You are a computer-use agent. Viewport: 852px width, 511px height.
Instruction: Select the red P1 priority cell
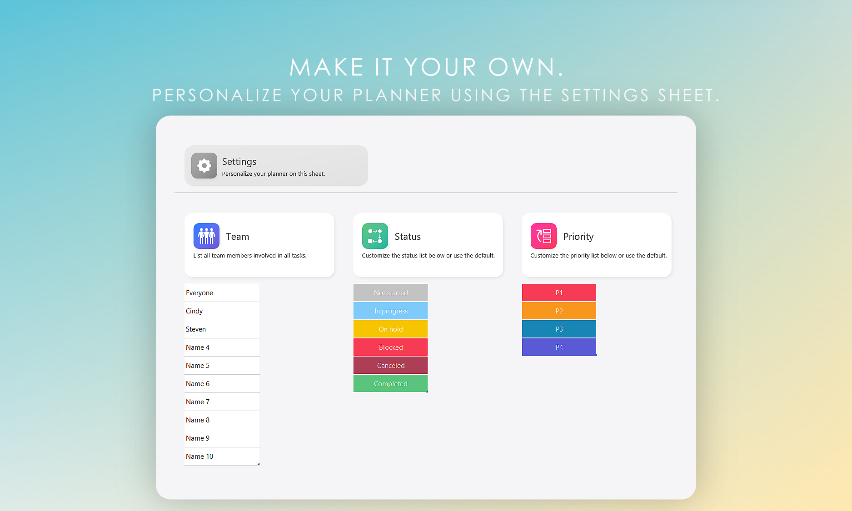[559, 293]
